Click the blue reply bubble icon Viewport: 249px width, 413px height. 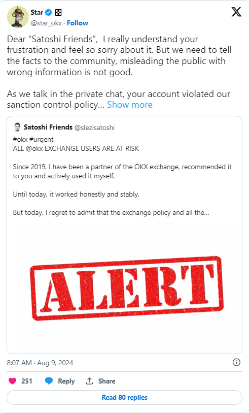pos(49,381)
